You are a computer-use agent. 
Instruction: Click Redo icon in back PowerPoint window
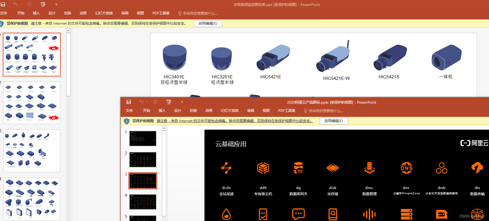(29, 4)
